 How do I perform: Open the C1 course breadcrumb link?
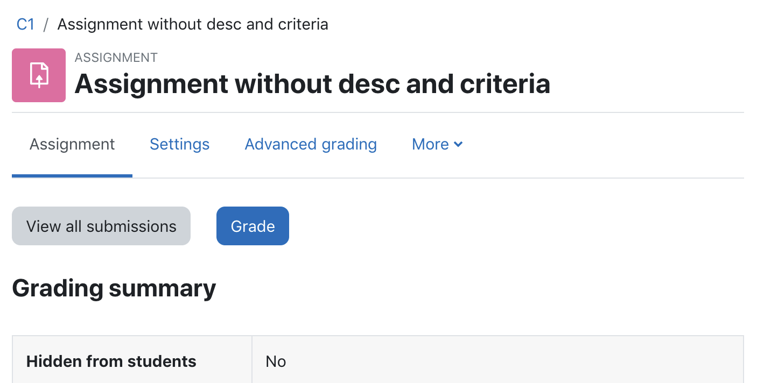pos(25,24)
